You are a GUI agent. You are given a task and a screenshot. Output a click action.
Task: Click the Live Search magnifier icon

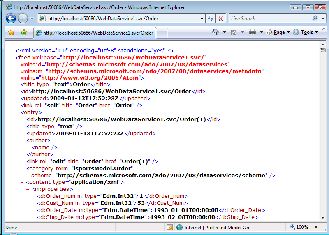315,18
